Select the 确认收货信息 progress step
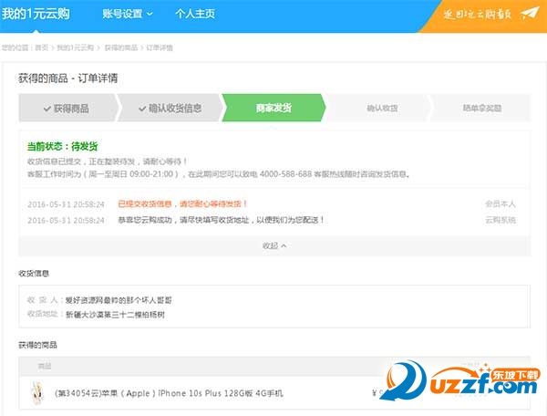This screenshot has width=547, height=416. pyautogui.click(x=170, y=108)
